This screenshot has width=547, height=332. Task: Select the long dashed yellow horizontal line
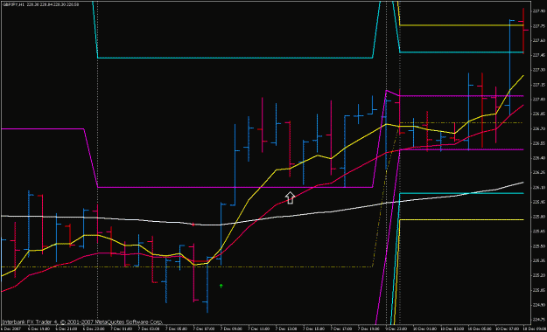click(187, 266)
